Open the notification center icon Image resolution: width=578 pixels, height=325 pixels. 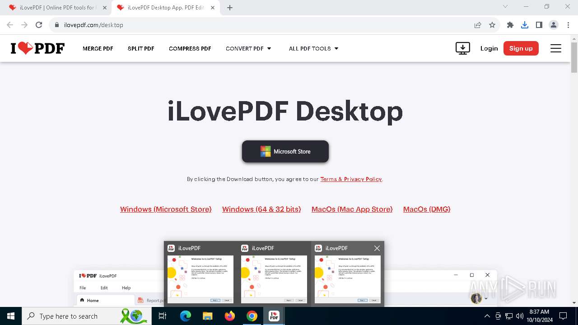pyautogui.click(x=563, y=316)
